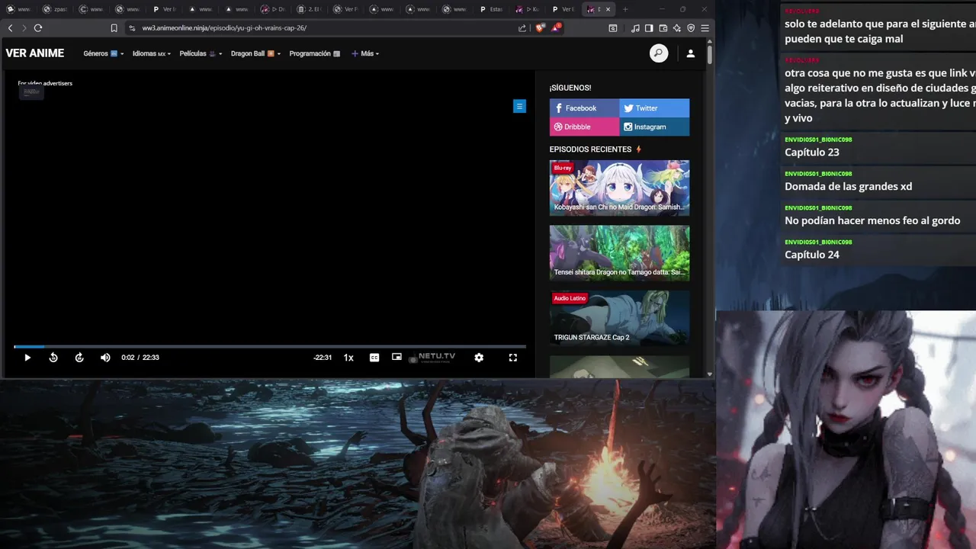Click 'No podían hacer menos feo al gordo'
976x549 pixels.
coord(872,220)
